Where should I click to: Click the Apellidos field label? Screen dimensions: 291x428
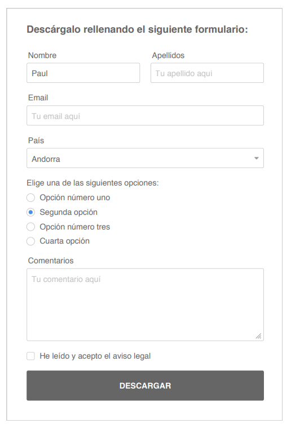click(x=168, y=55)
